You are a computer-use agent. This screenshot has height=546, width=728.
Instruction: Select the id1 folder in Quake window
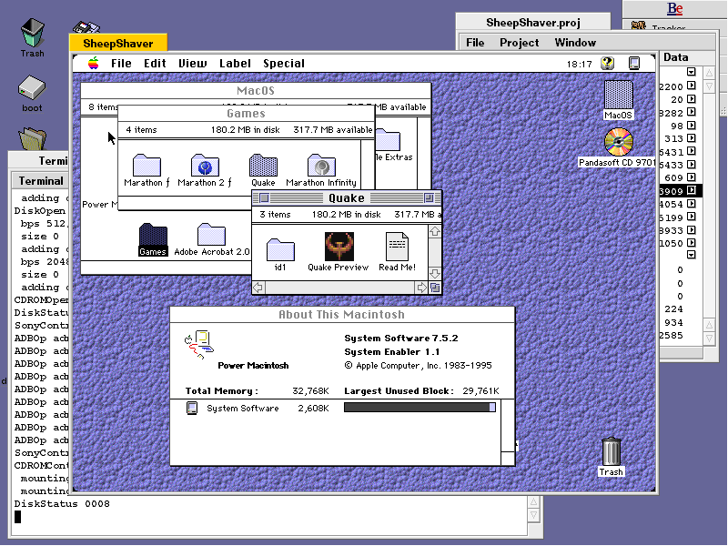(280, 248)
